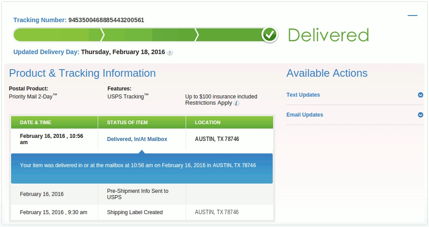Open the Text Updates label link
429x227 pixels.
click(303, 95)
